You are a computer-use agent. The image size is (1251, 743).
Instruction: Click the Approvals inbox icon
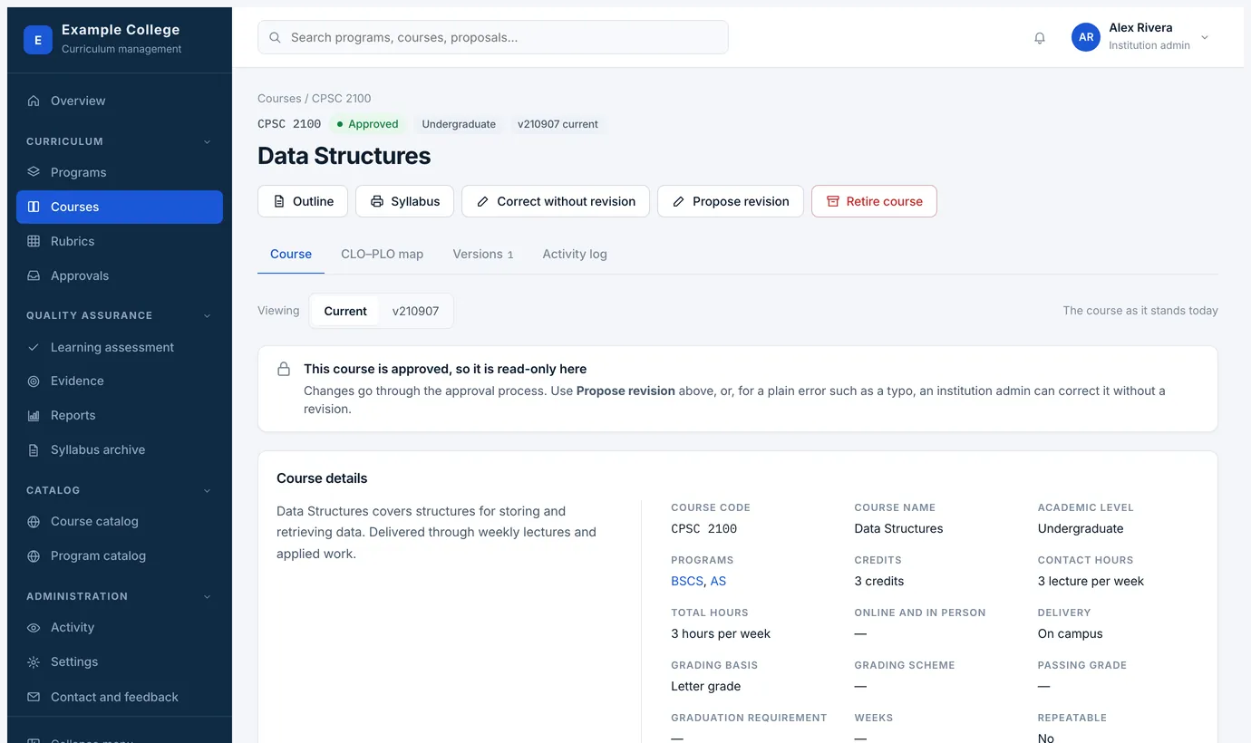[x=34, y=275]
